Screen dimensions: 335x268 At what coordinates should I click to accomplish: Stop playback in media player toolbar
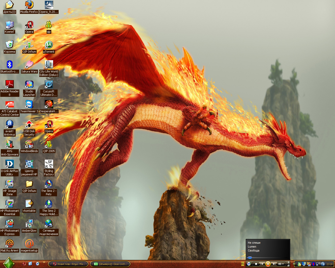[x=256, y=264]
